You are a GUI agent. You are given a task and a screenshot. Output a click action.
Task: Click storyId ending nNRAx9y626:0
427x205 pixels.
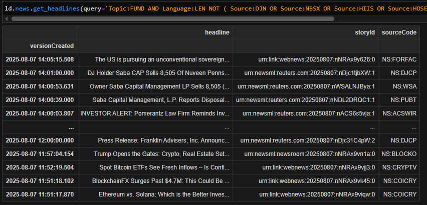[x=317, y=59]
